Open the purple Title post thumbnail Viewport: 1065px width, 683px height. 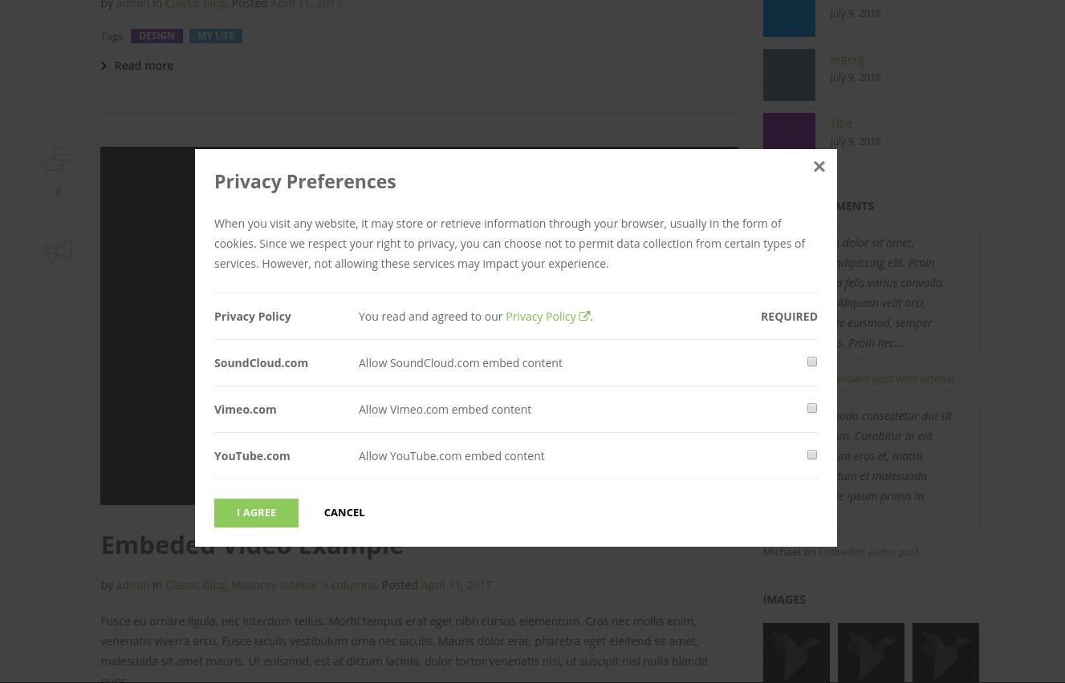point(789,131)
